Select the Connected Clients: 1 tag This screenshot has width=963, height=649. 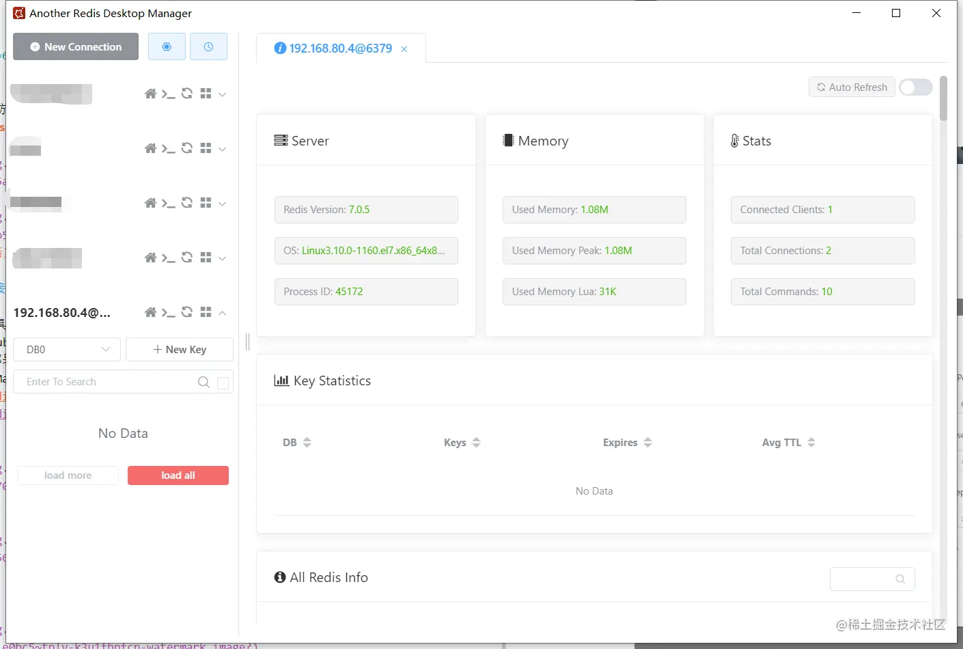point(823,210)
